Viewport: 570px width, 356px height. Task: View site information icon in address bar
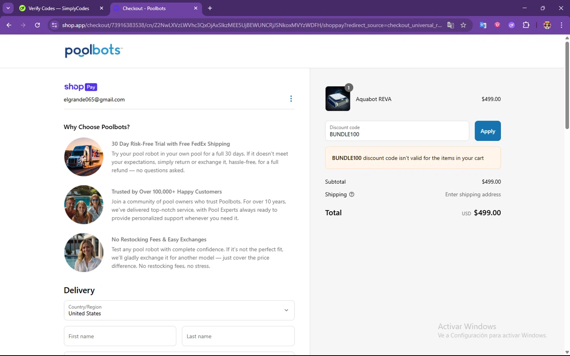[54, 25]
